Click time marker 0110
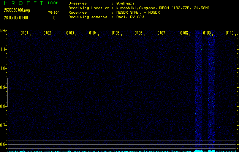The width and height of the screenshot is (239, 152). click(x=230, y=33)
